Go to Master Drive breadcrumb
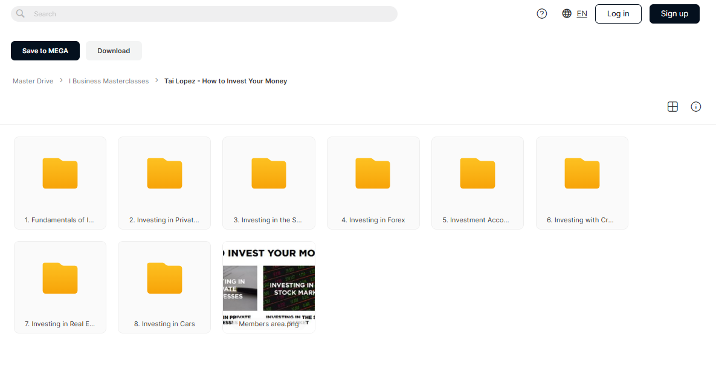Viewport: 716px width, 383px height. pos(33,81)
